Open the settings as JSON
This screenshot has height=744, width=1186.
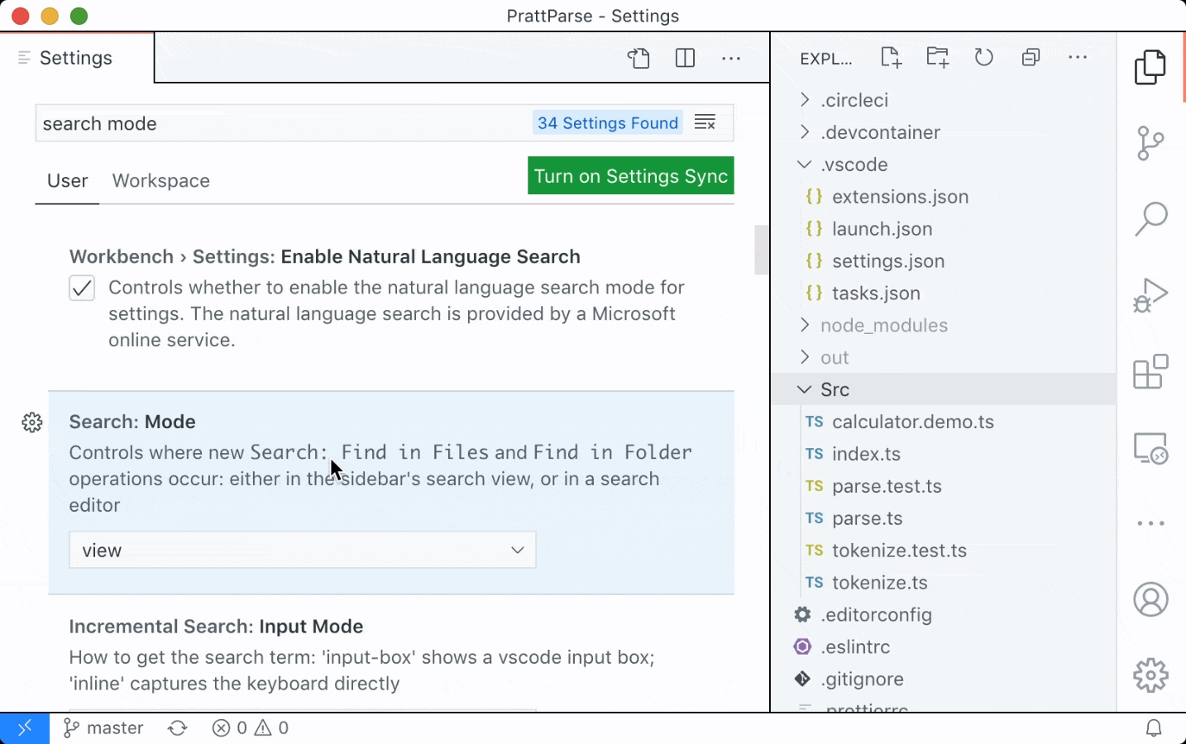tap(638, 58)
